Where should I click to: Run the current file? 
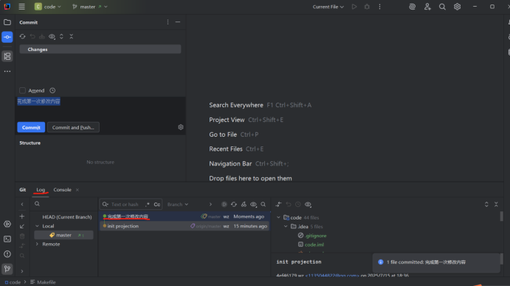(x=354, y=7)
